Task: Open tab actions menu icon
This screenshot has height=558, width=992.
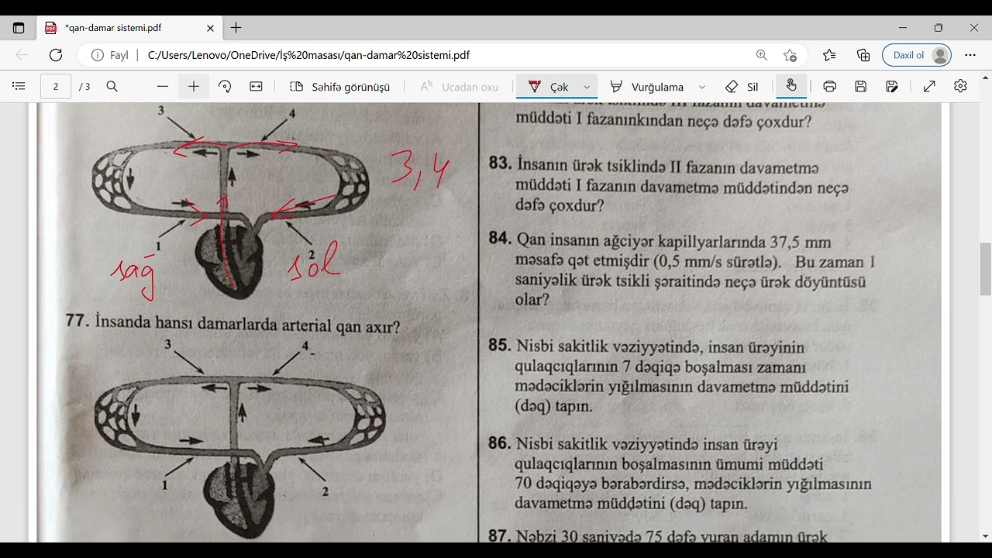Action: 19,28
